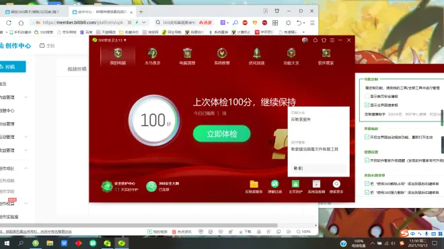Click horizontal scrollbar of browser page
This screenshot has width=444, height=249.
pyautogui.click(x=139, y=226)
